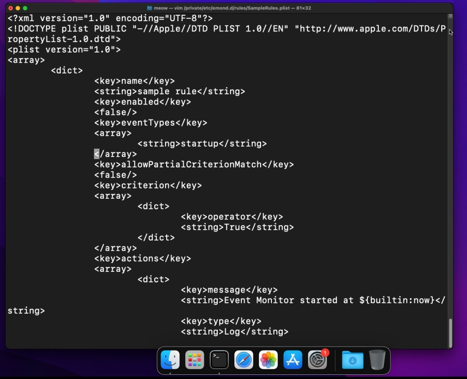
Task: Open the Photos app
Action: pos(268,359)
